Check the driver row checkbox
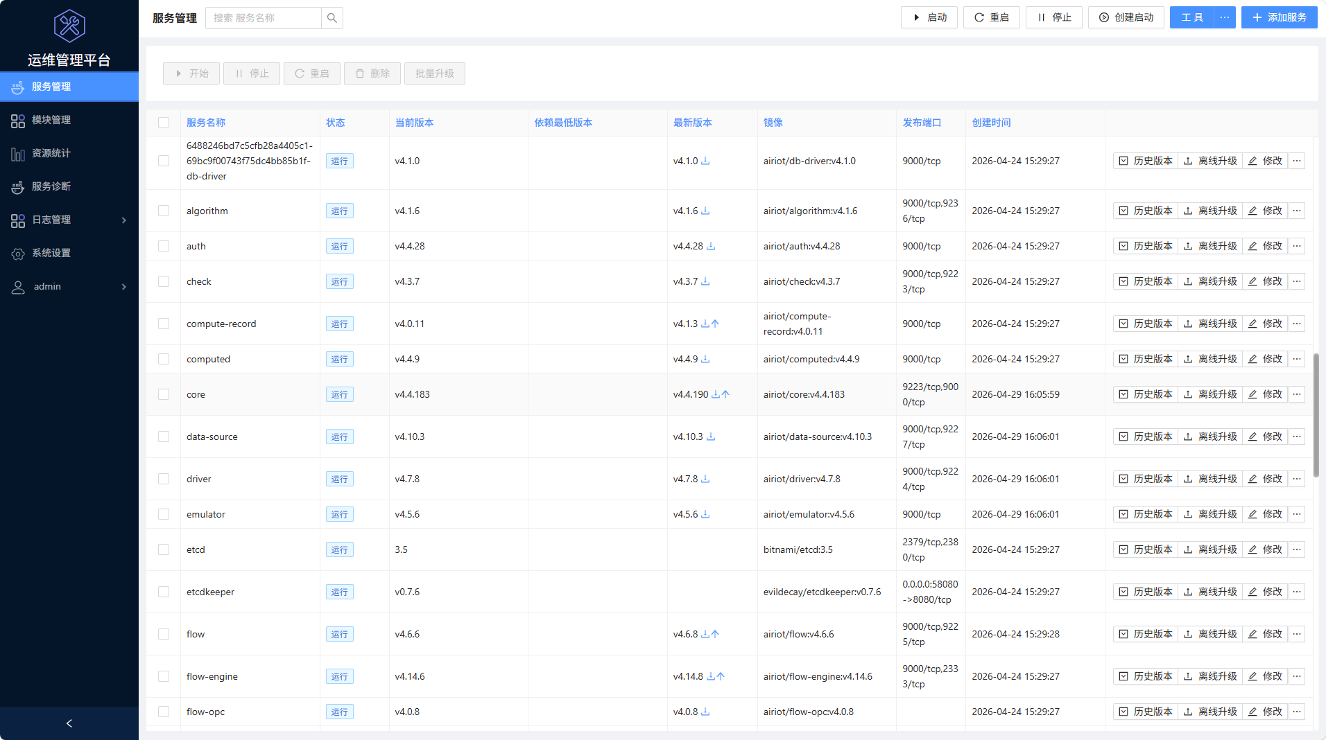 pyautogui.click(x=164, y=479)
